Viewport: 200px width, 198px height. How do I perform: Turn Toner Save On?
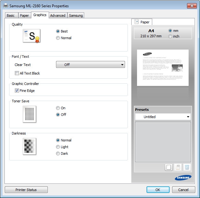click(58, 108)
